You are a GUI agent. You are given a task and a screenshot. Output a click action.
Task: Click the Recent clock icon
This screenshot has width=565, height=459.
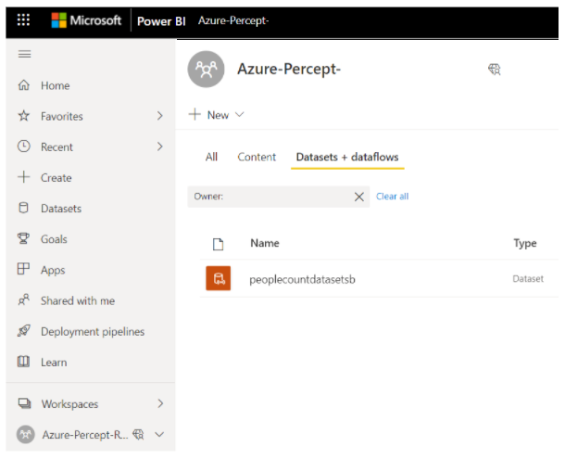pyautogui.click(x=24, y=147)
